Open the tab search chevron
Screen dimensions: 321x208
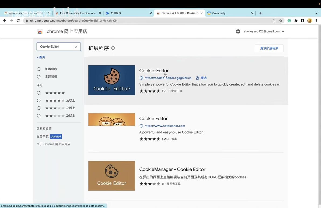[x=316, y=13]
